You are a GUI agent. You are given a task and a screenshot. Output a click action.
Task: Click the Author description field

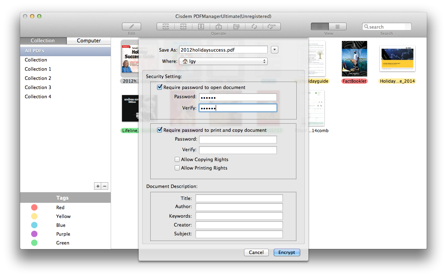pyautogui.click(x=239, y=207)
